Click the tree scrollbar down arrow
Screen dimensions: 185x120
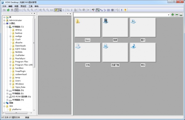coord(34,110)
